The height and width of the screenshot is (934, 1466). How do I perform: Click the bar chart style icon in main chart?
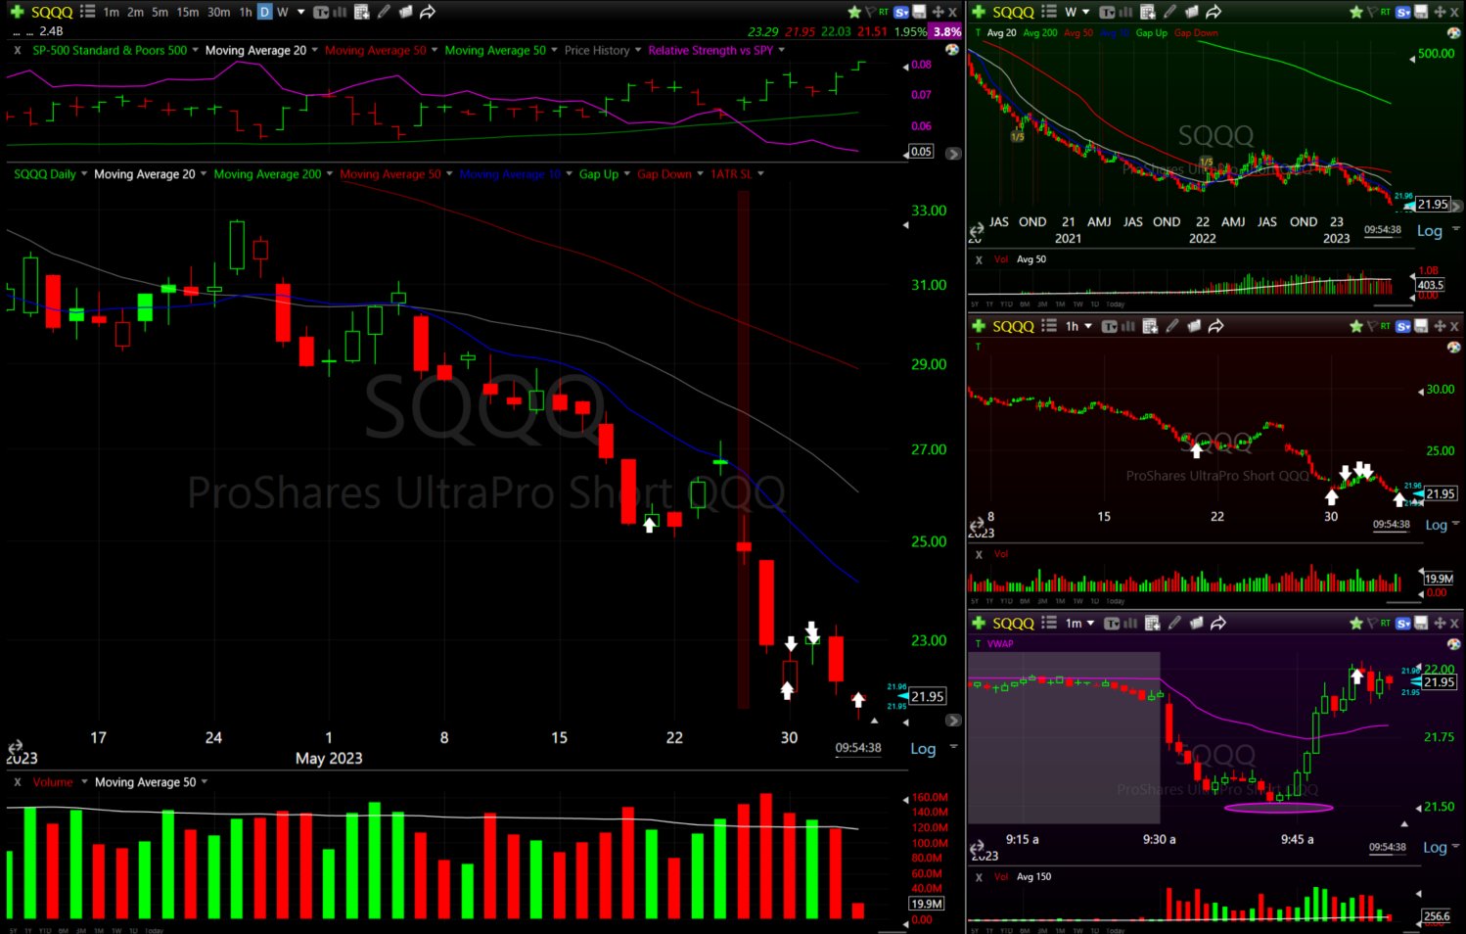pos(340,12)
